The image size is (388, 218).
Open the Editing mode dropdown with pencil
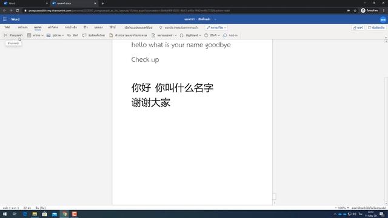click(216, 28)
